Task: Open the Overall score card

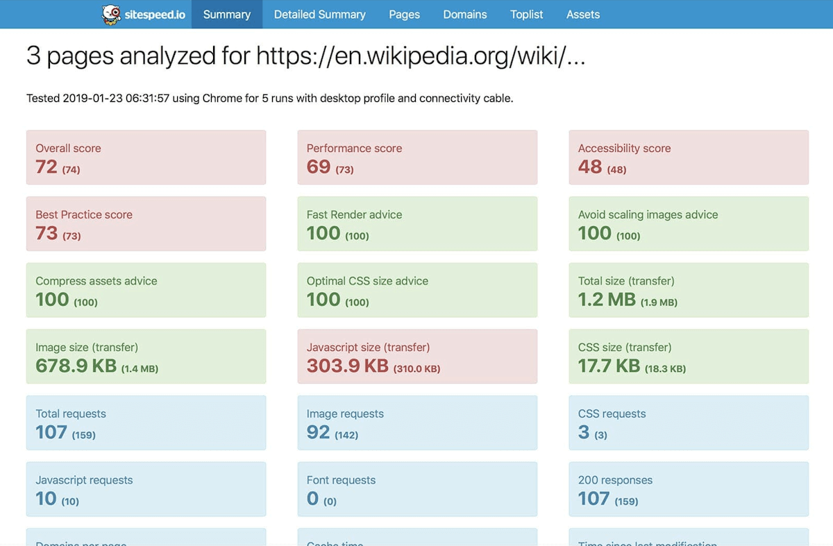Action: [x=146, y=157]
